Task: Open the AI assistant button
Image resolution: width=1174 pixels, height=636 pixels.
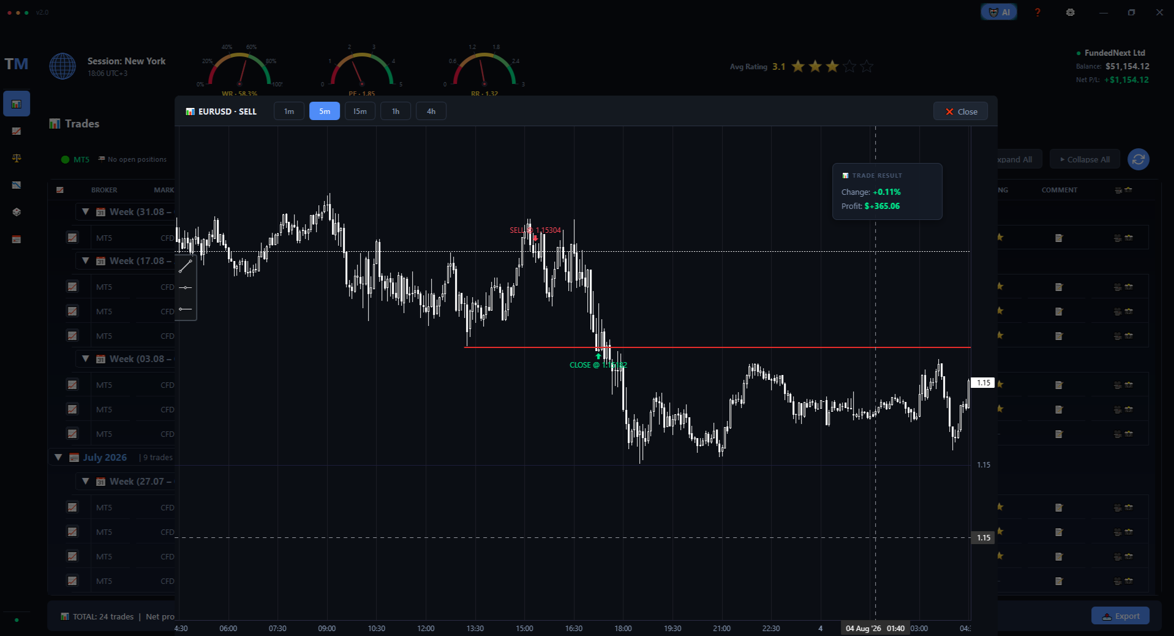Action: click(999, 12)
